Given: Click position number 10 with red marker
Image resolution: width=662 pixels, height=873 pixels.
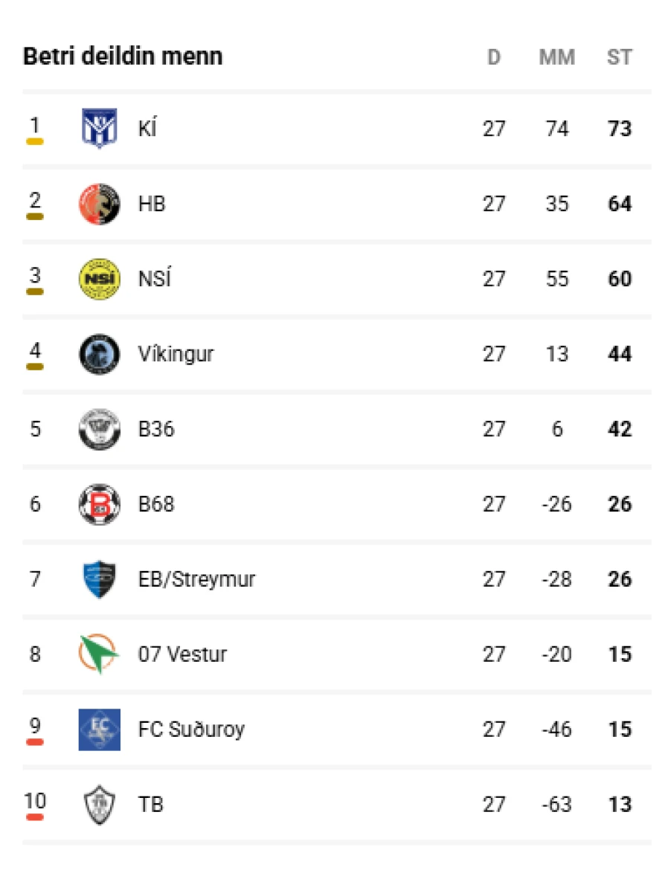Looking at the screenshot, I should 35,802.
